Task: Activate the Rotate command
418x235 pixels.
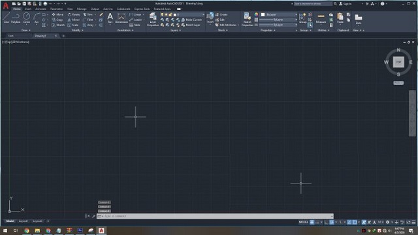Action: pyautogui.click(x=74, y=14)
